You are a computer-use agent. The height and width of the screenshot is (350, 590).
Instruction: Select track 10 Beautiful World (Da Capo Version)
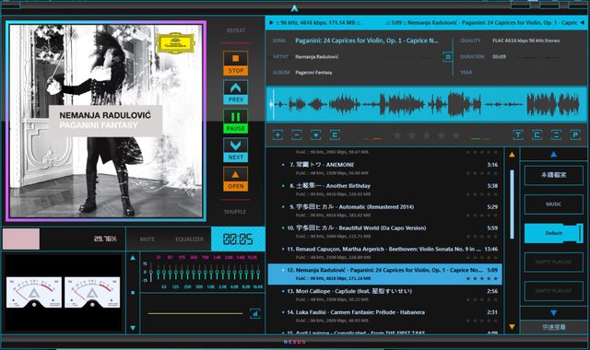pyautogui.click(x=384, y=231)
